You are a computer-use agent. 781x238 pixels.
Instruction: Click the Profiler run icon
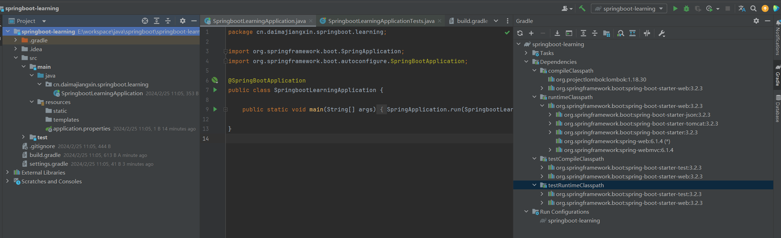(x=709, y=9)
